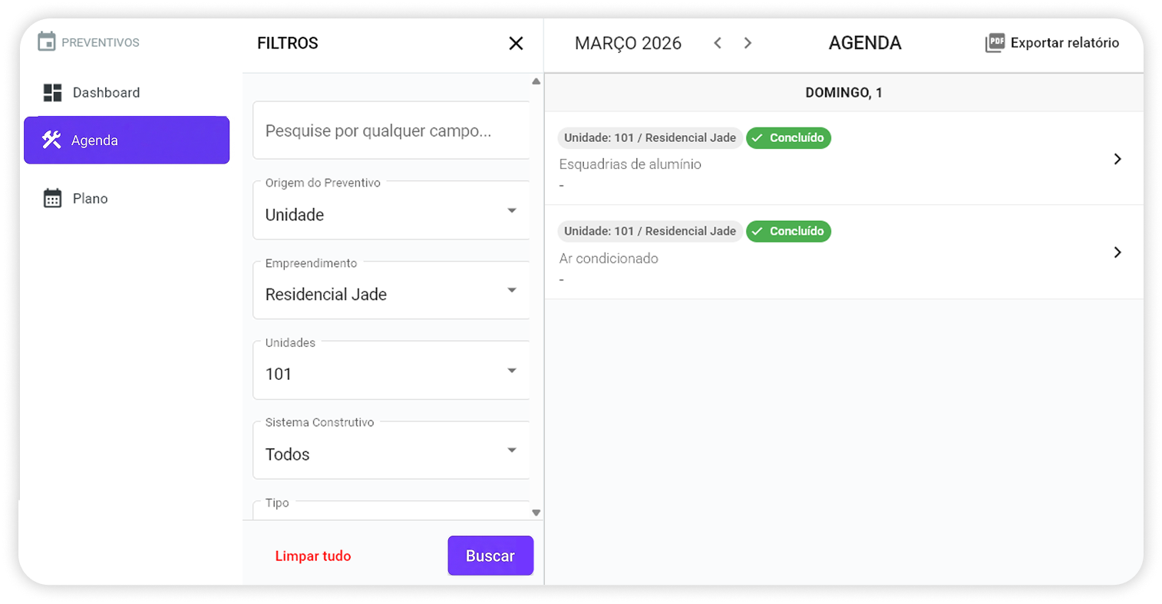Navigate to previous month with left arrow
The width and height of the screenshot is (1162, 604).
pyautogui.click(x=718, y=43)
